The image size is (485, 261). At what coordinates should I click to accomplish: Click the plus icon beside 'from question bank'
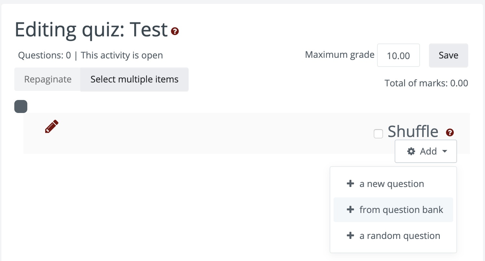click(350, 209)
